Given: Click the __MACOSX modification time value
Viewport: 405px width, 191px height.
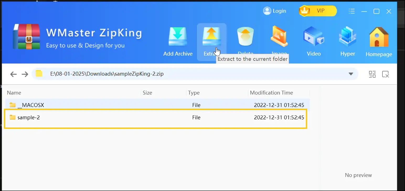Looking at the screenshot, I should [x=279, y=105].
